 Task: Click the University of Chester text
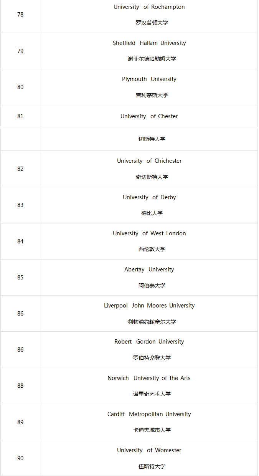(149, 116)
